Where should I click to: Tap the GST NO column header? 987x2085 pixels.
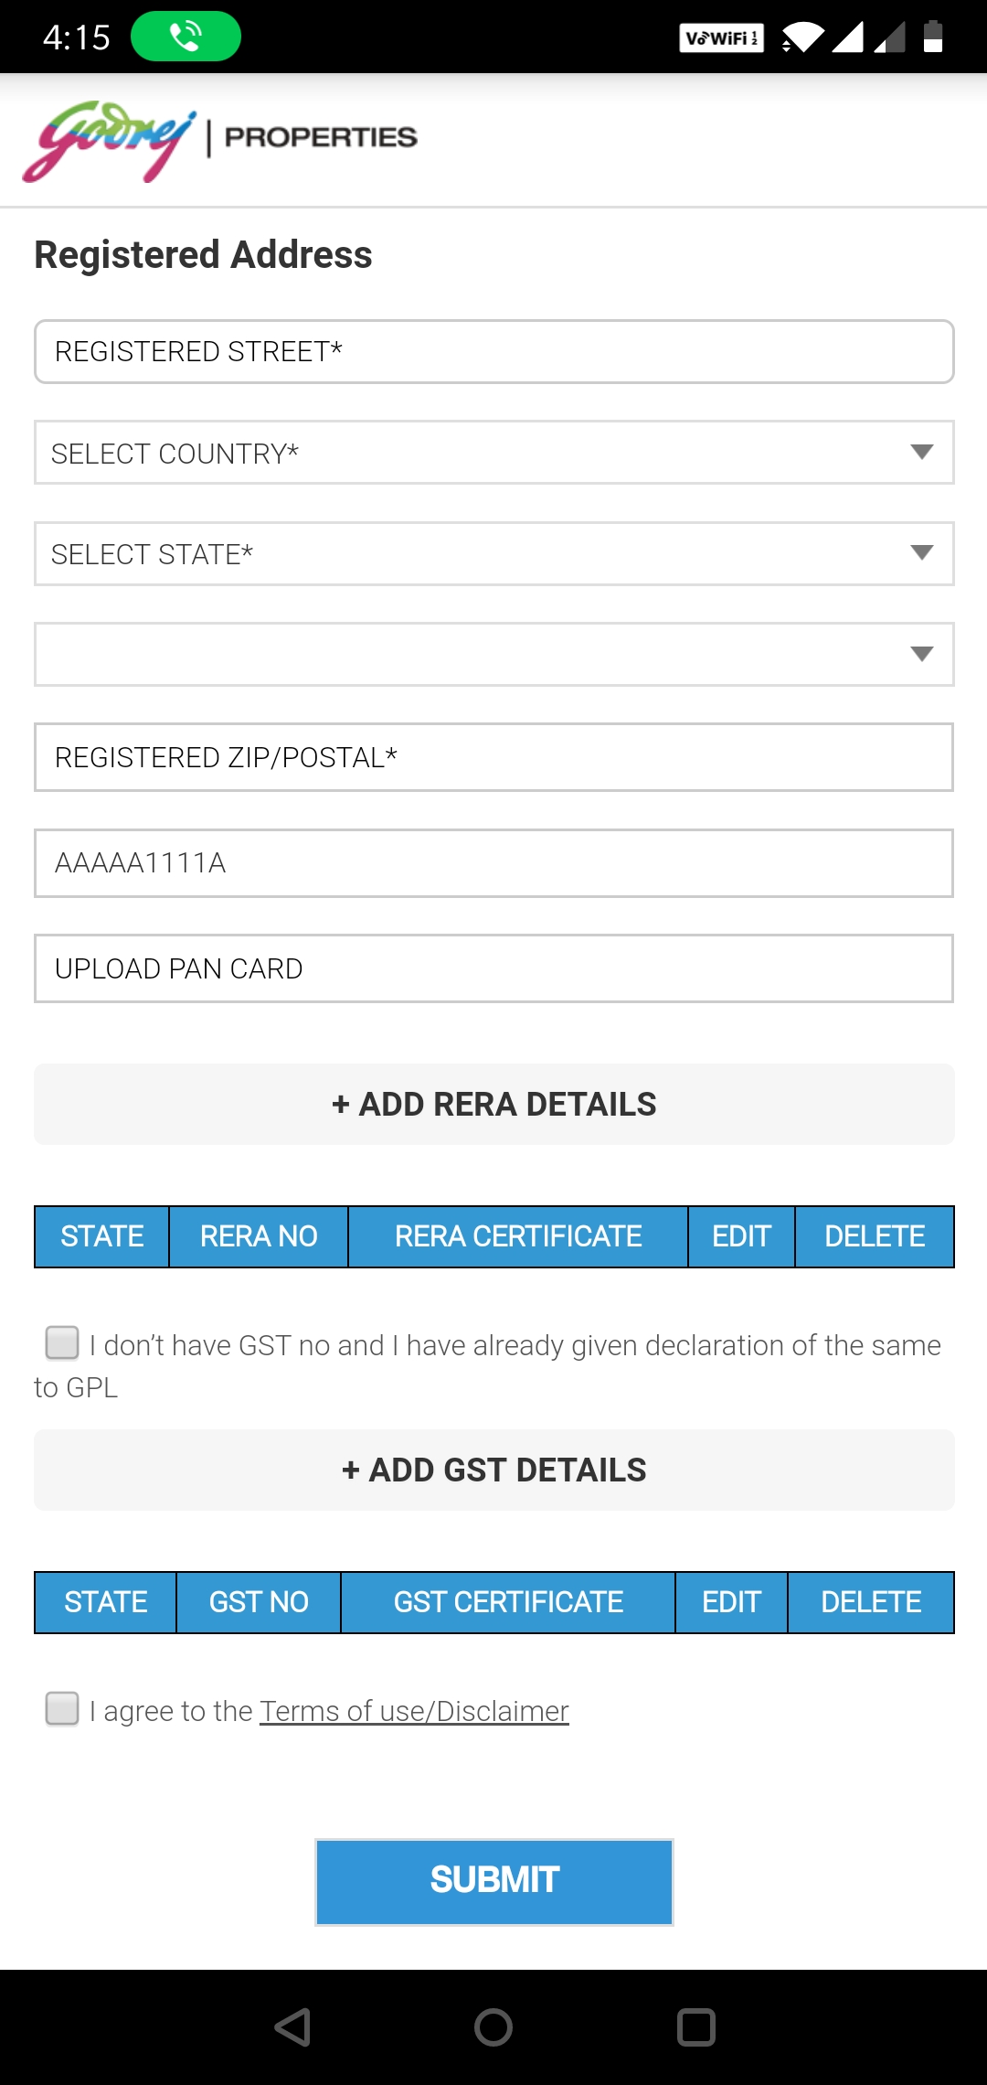pyautogui.click(x=259, y=1602)
